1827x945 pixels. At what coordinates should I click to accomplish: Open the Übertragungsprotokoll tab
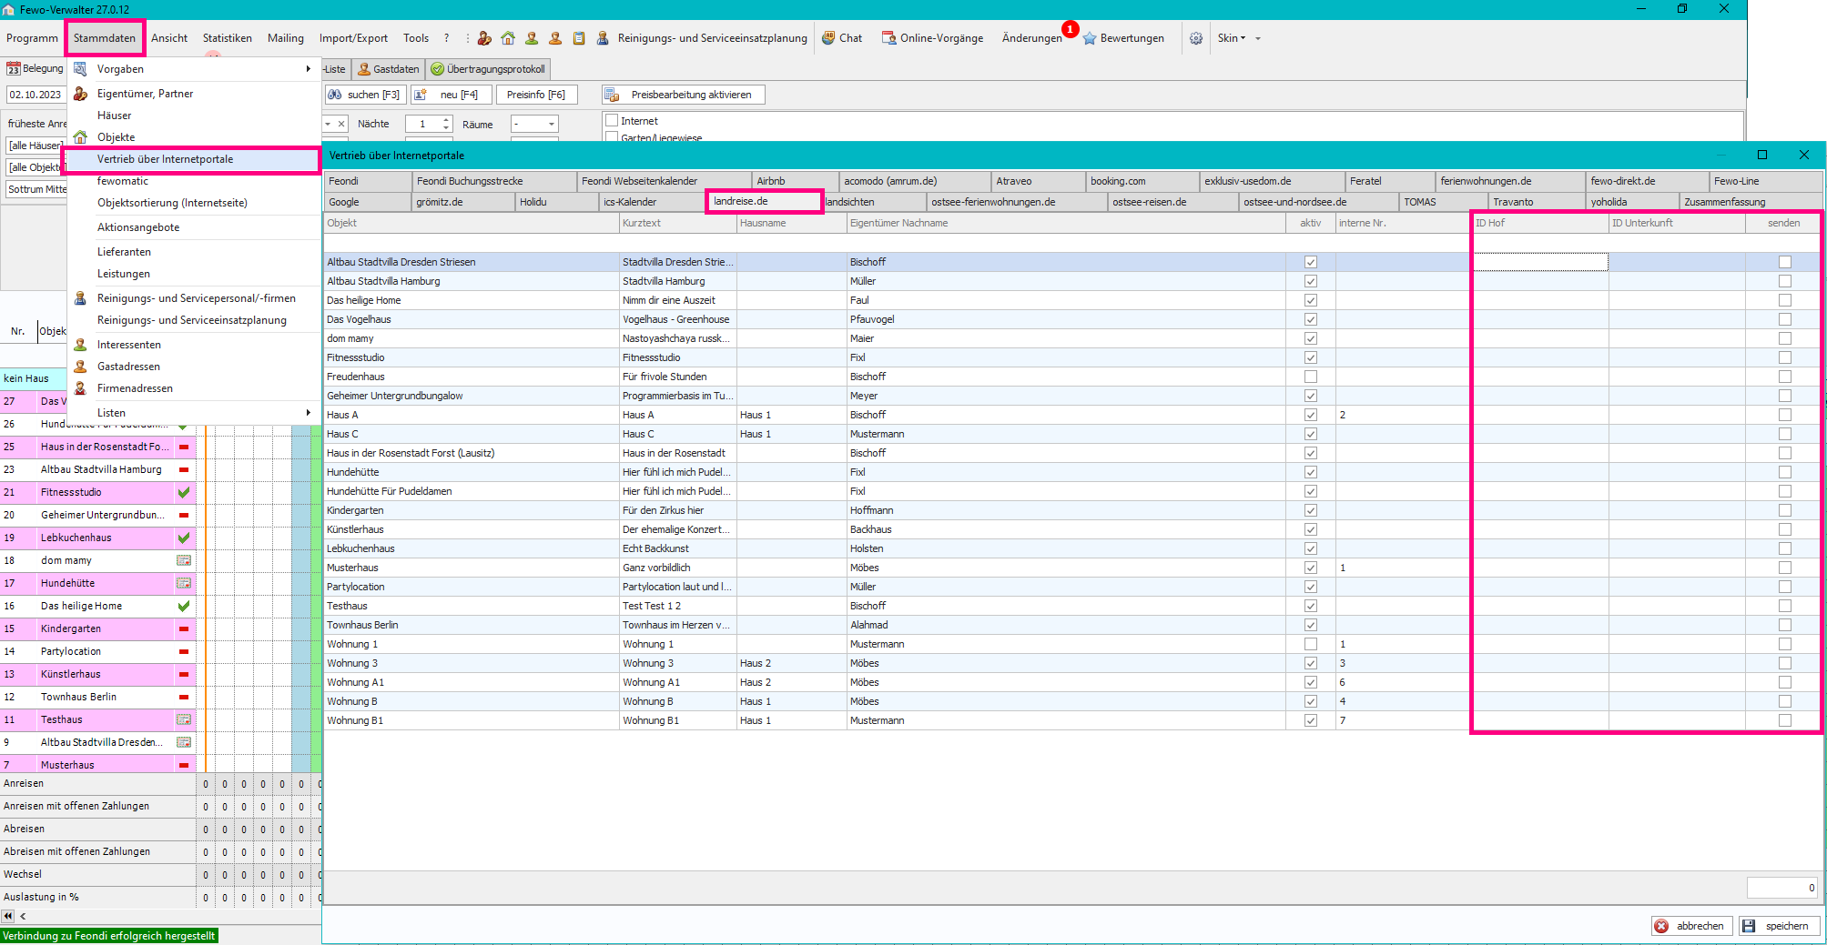(x=488, y=69)
